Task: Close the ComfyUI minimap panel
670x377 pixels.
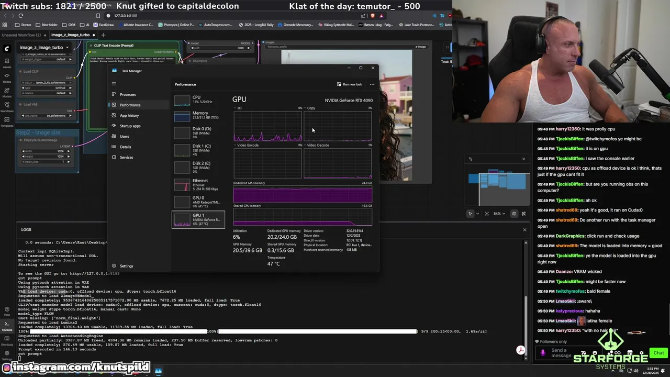Action: click(523, 159)
